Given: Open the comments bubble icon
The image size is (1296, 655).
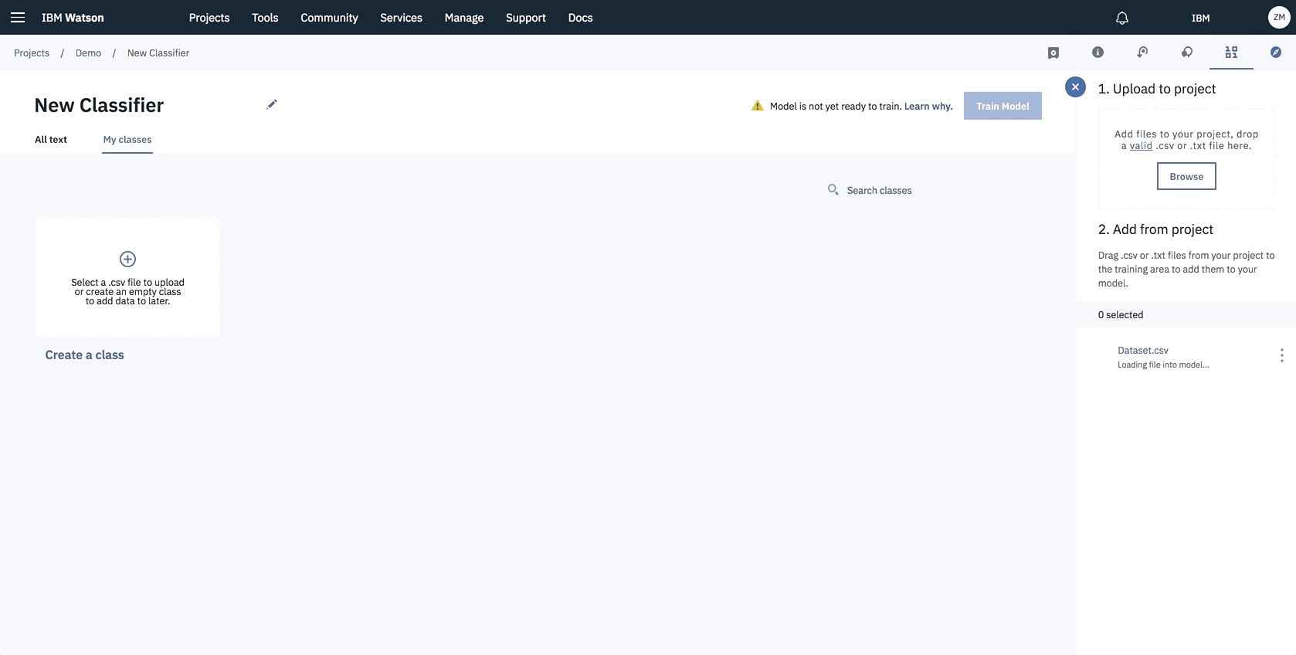Looking at the screenshot, I should (1187, 52).
